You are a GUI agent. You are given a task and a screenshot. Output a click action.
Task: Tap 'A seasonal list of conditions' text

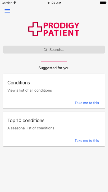click(x=31, y=128)
